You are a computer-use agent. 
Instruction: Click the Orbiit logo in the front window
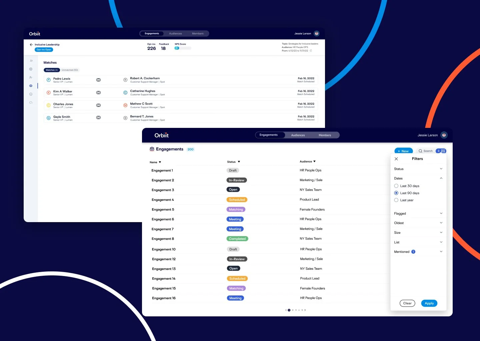161,135
